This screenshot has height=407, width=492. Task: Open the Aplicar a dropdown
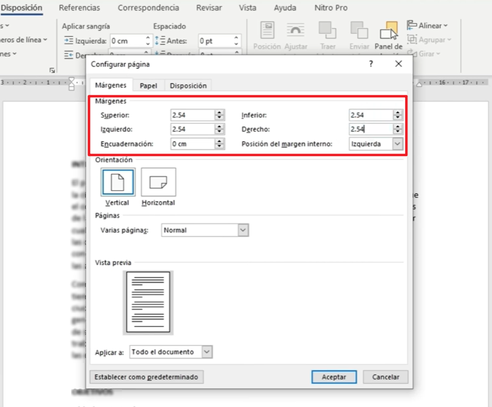click(x=205, y=352)
